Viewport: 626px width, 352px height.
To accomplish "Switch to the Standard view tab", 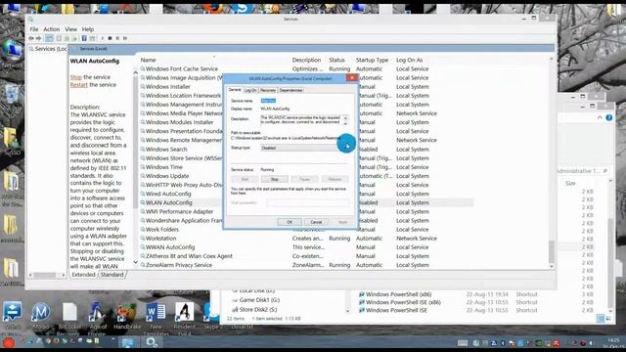I will pos(112,275).
